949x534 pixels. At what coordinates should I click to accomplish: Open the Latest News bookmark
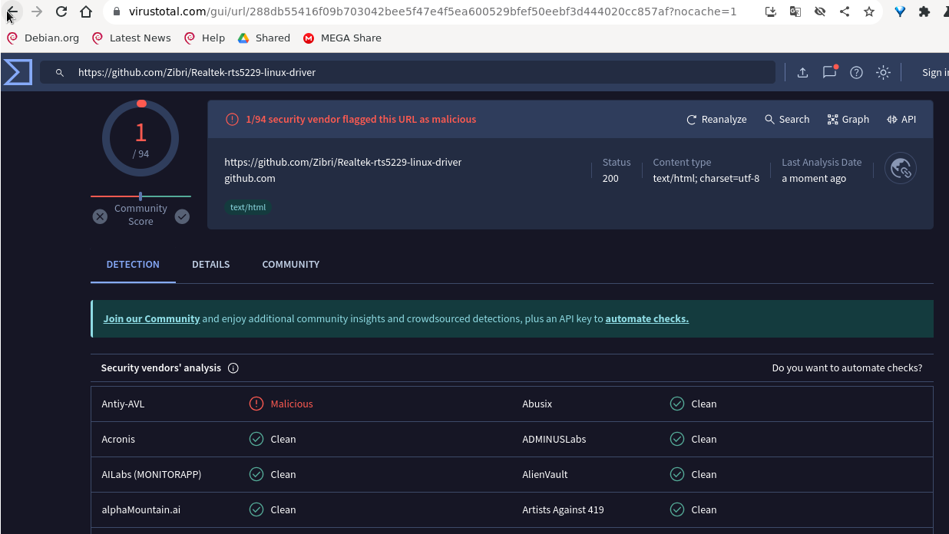point(131,38)
